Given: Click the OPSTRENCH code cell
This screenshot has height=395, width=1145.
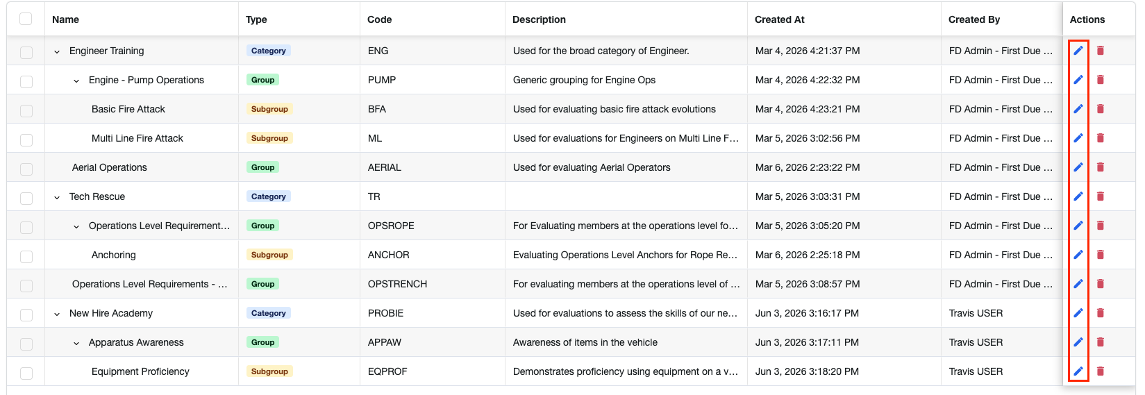Looking at the screenshot, I should (397, 284).
